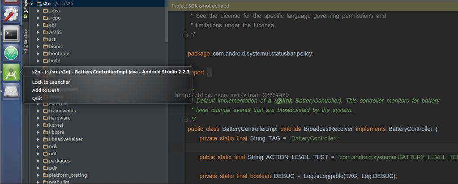Choose Add to Dash menu entry
458x184 pixels.
click(x=46, y=90)
